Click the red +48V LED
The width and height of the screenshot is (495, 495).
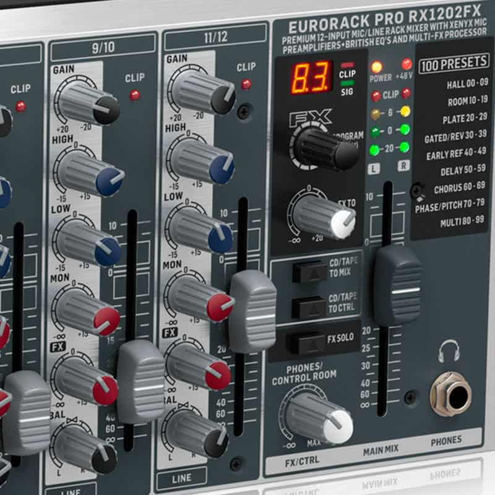[407, 64]
